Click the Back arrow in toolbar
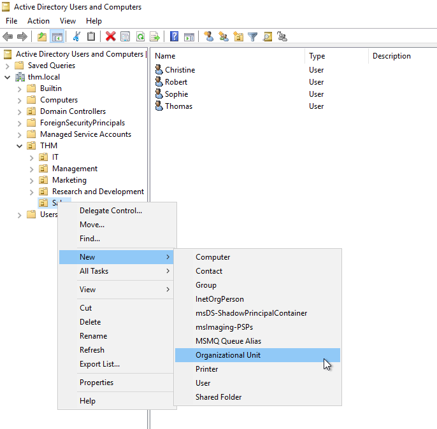This screenshot has height=429, width=437. pos(8,36)
